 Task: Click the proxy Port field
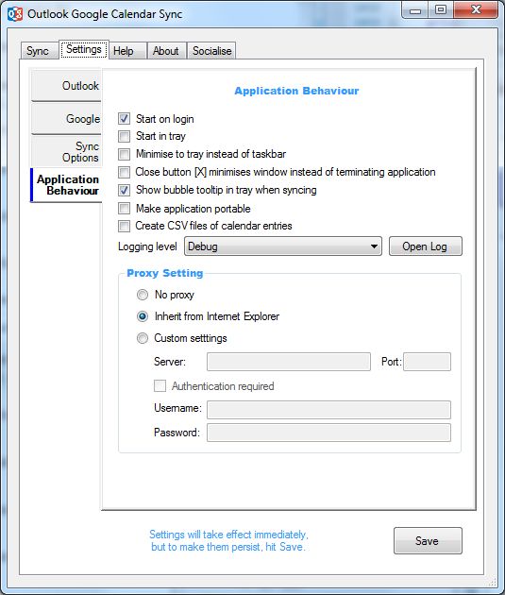coord(428,362)
